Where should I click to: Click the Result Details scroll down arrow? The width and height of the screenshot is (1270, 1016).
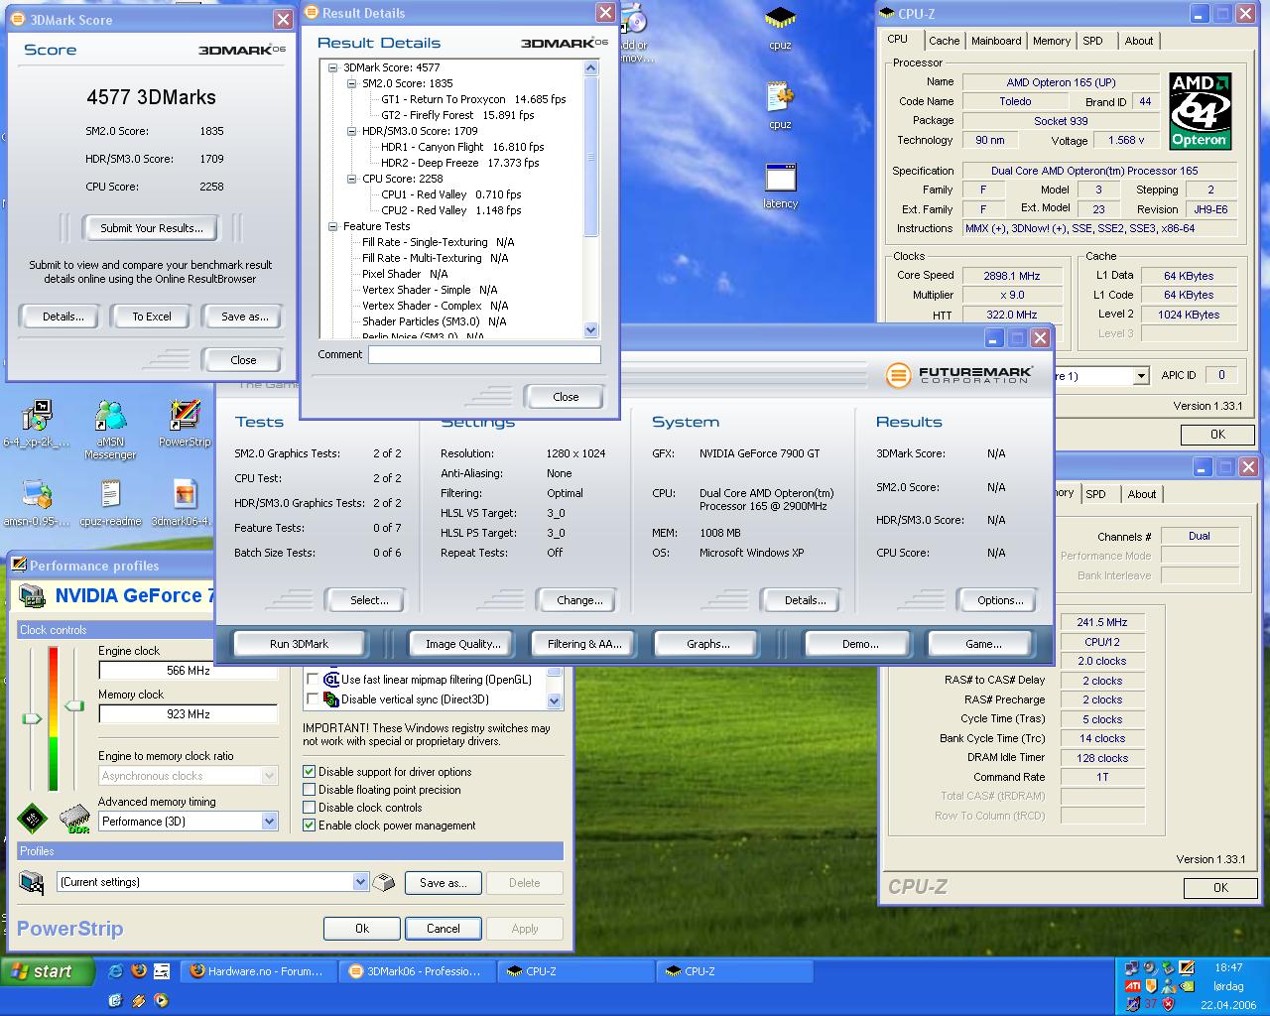(591, 329)
